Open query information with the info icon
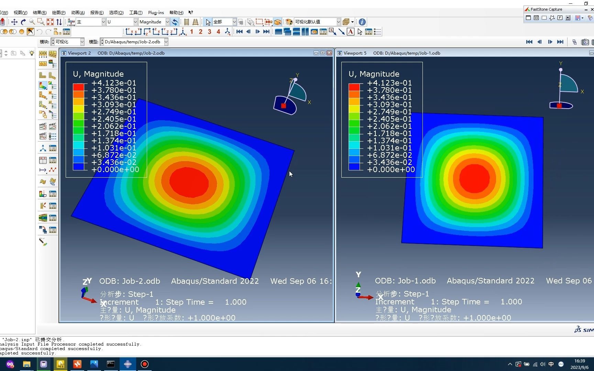Screen dimensions: 594x371 pyautogui.click(x=362, y=22)
